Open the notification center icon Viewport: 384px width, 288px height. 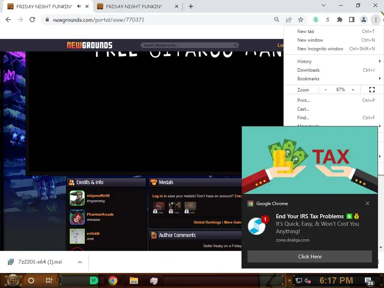[369, 281]
